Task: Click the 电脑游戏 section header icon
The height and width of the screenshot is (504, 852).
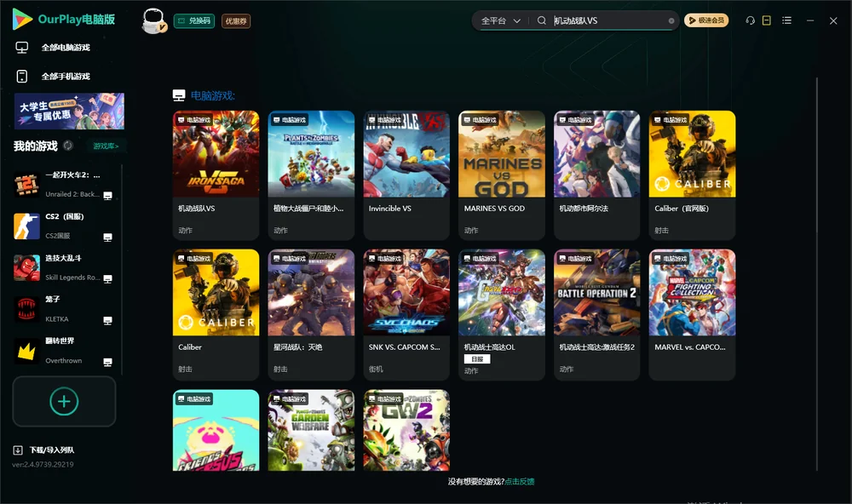Action: coord(179,95)
